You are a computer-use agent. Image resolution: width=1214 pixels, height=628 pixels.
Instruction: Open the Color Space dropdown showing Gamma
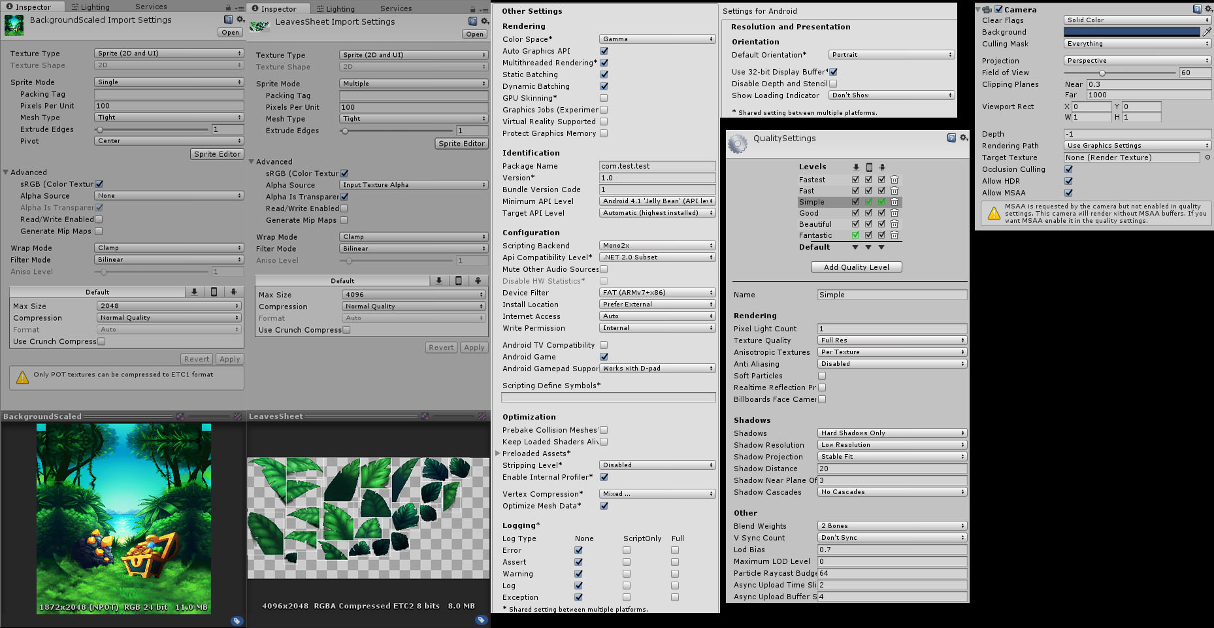click(x=657, y=39)
